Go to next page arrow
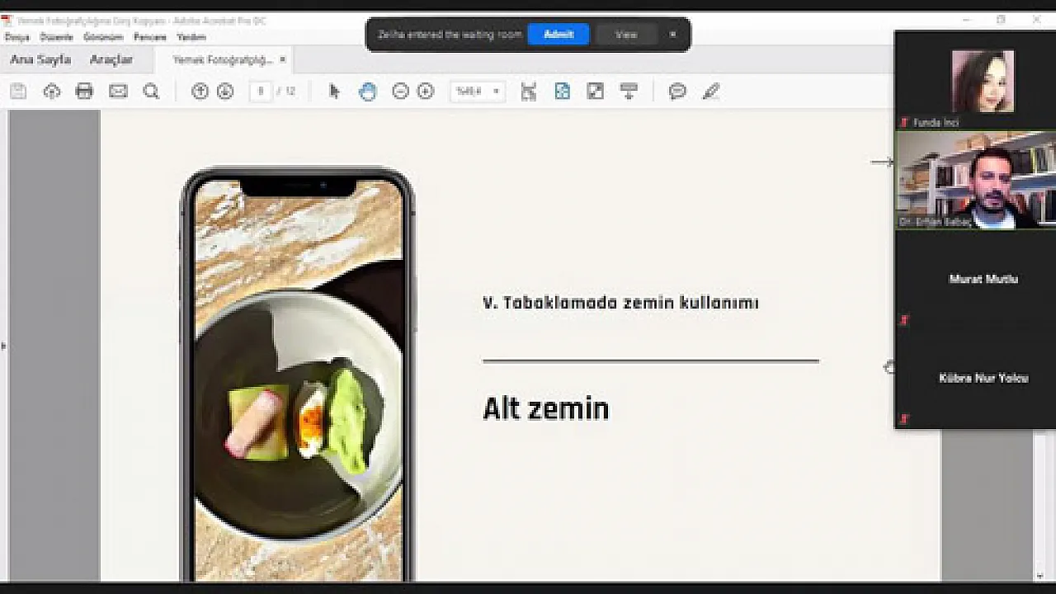This screenshot has width=1056, height=594. tap(225, 92)
